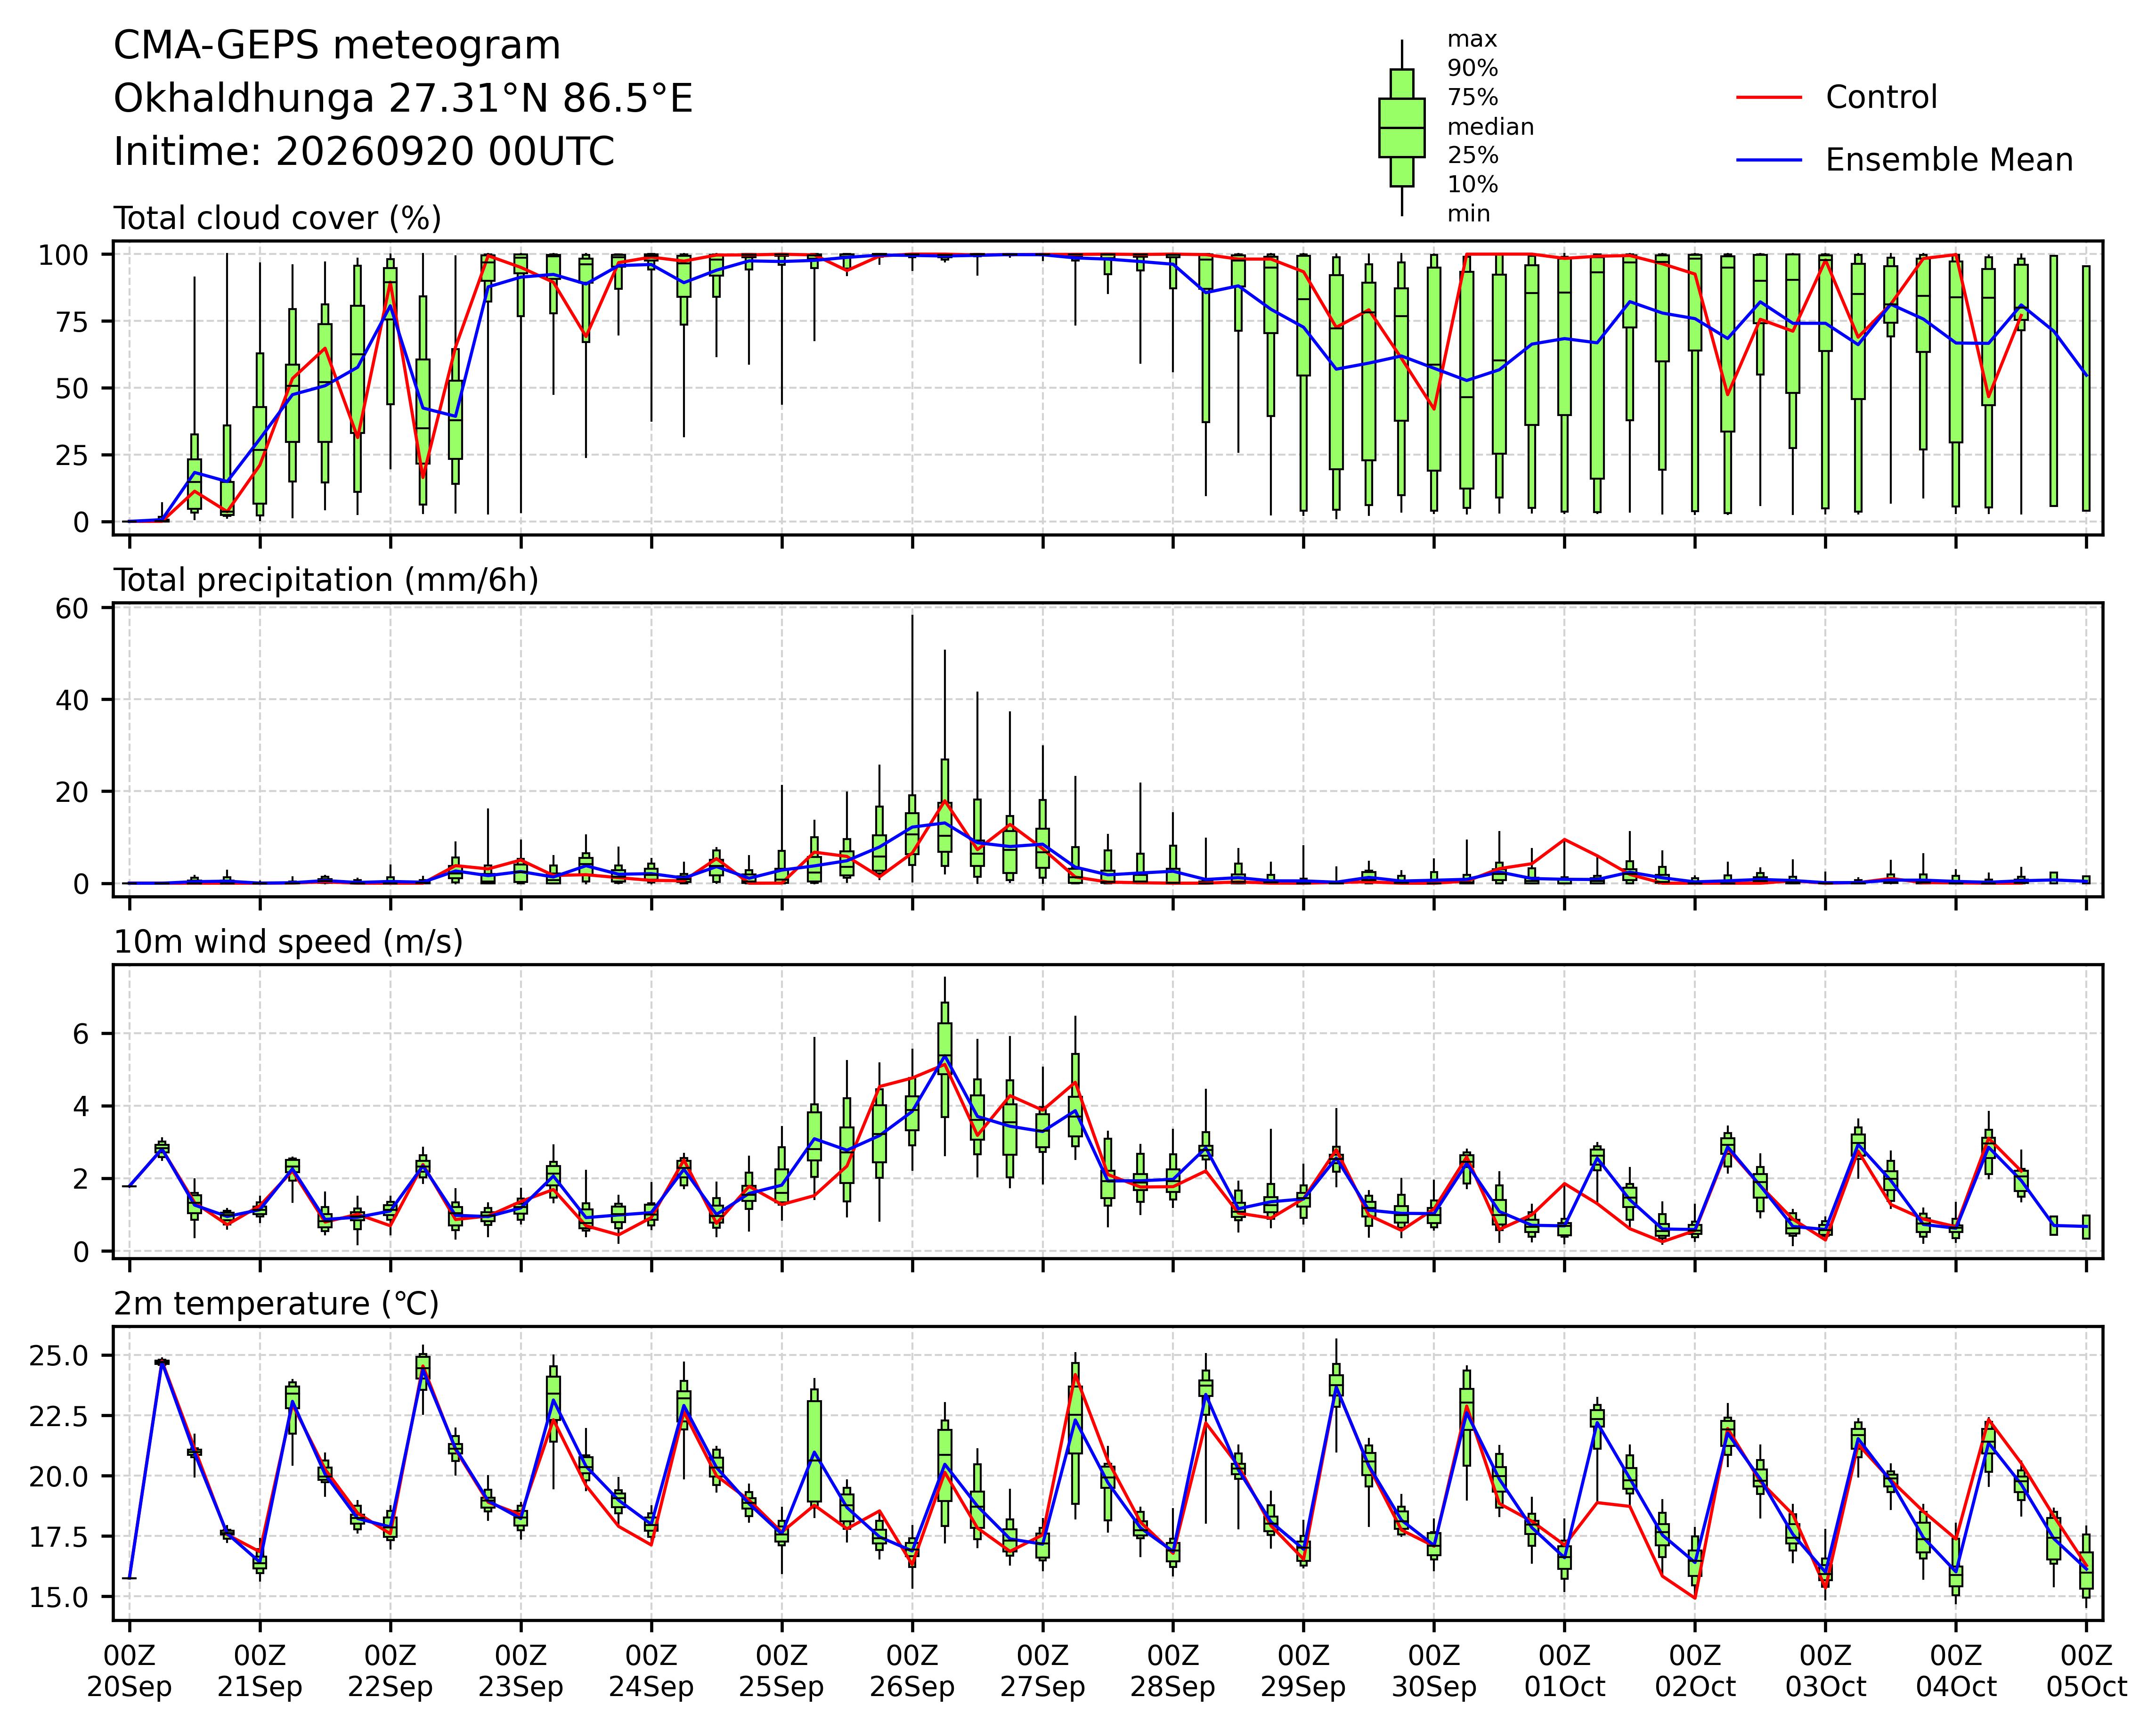
Task: Click the Okhaldhunga location text
Action: pyautogui.click(x=403, y=99)
